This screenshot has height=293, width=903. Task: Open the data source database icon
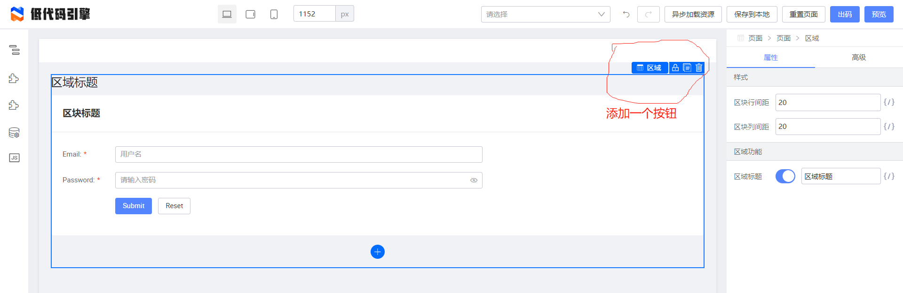pyautogui.click(x=14, y=133)
